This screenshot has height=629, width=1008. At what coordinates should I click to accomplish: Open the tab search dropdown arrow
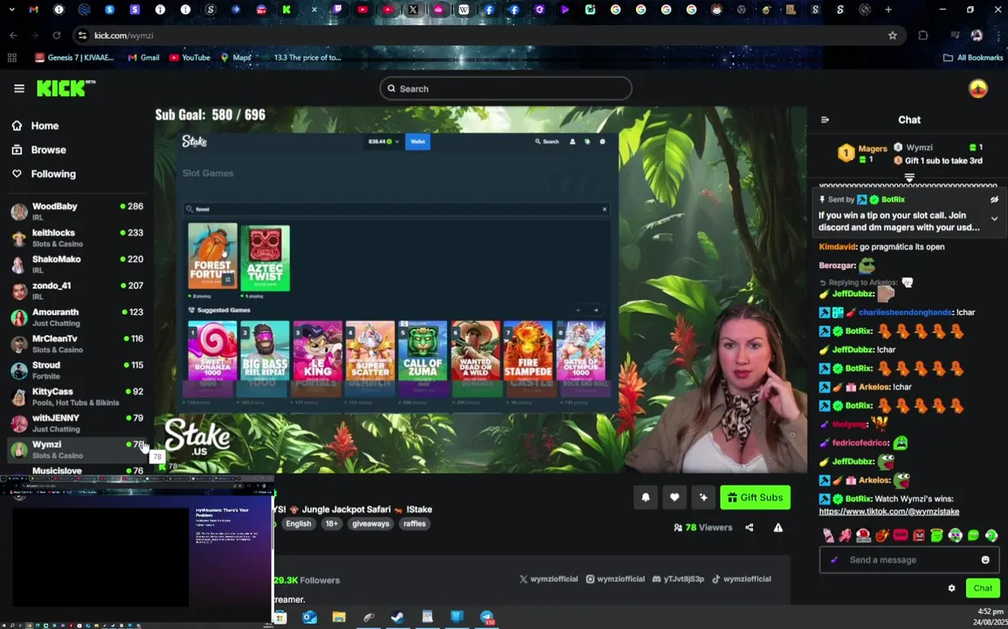tap(11, 10)
